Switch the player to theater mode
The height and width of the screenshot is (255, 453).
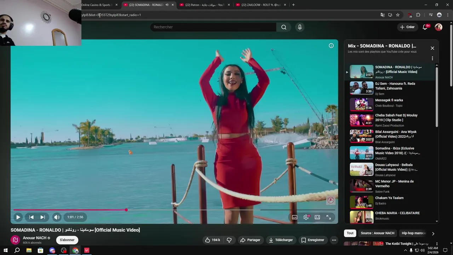[x=317, y=217]
